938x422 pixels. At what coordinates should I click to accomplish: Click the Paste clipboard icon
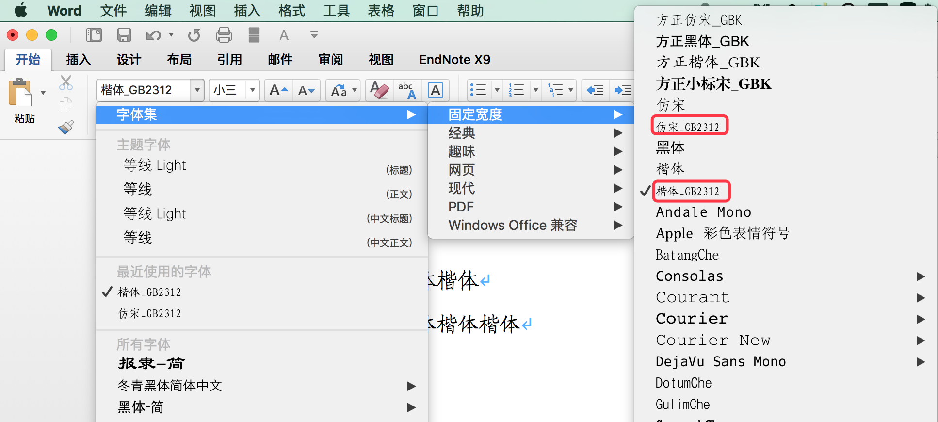(20, 92)
